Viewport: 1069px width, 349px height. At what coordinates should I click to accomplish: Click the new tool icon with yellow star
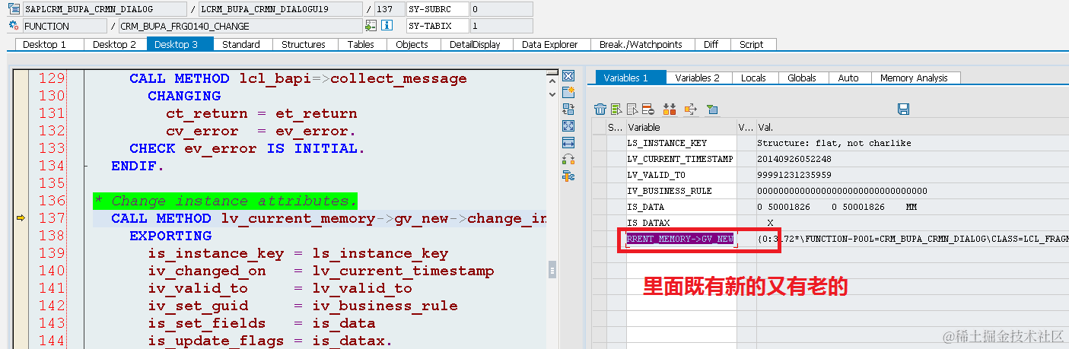tap(568, 93)
